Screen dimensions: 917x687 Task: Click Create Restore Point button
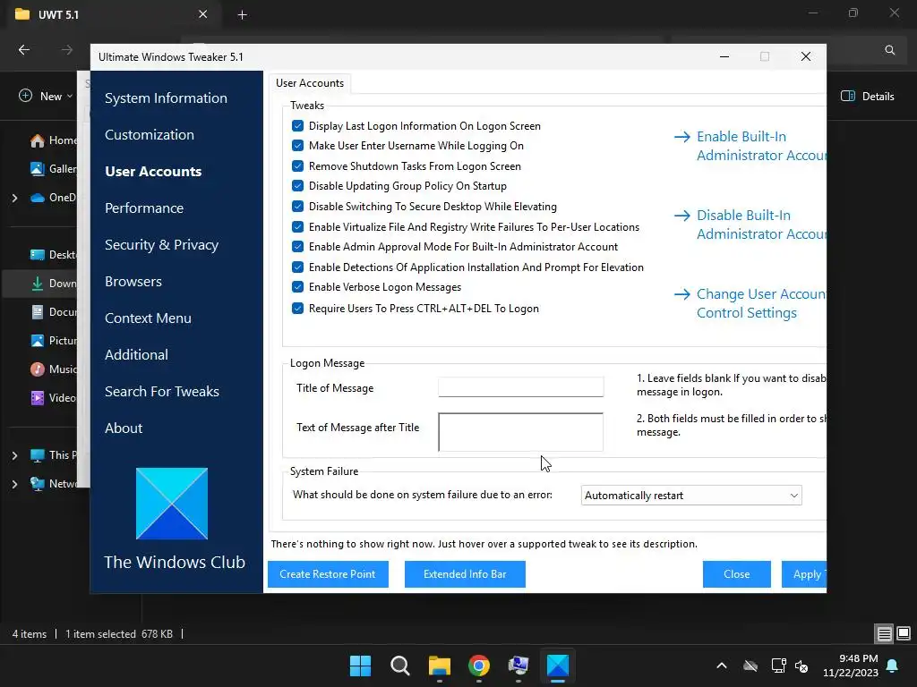point(328,574)
